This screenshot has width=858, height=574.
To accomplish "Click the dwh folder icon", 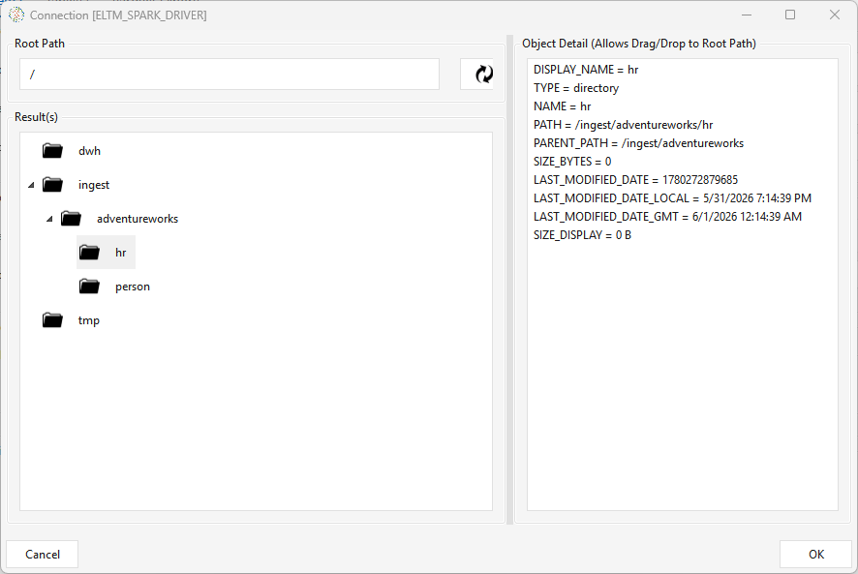I will click(x=52, y=150).
